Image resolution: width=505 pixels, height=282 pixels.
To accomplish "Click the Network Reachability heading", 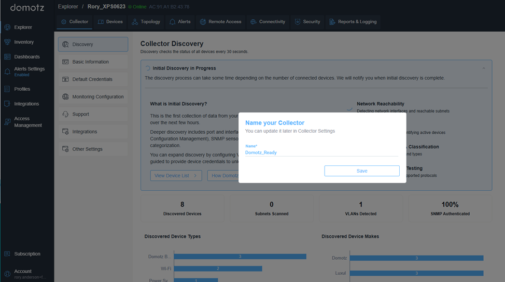I will (x=381, y=104).
